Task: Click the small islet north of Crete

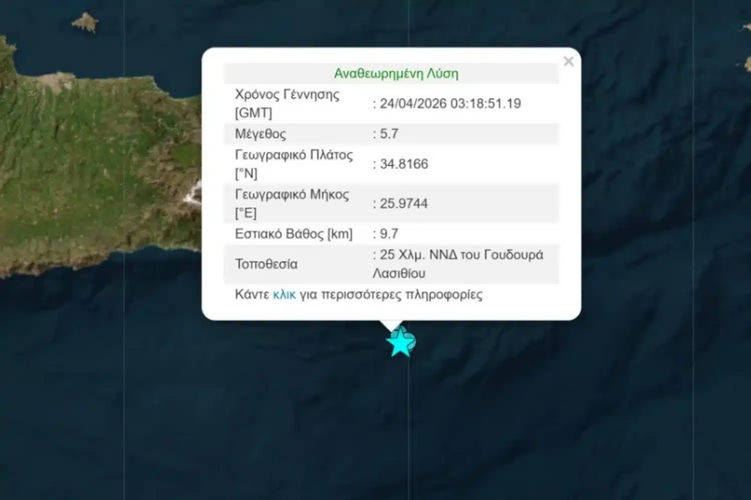Action: coord(85,22)
